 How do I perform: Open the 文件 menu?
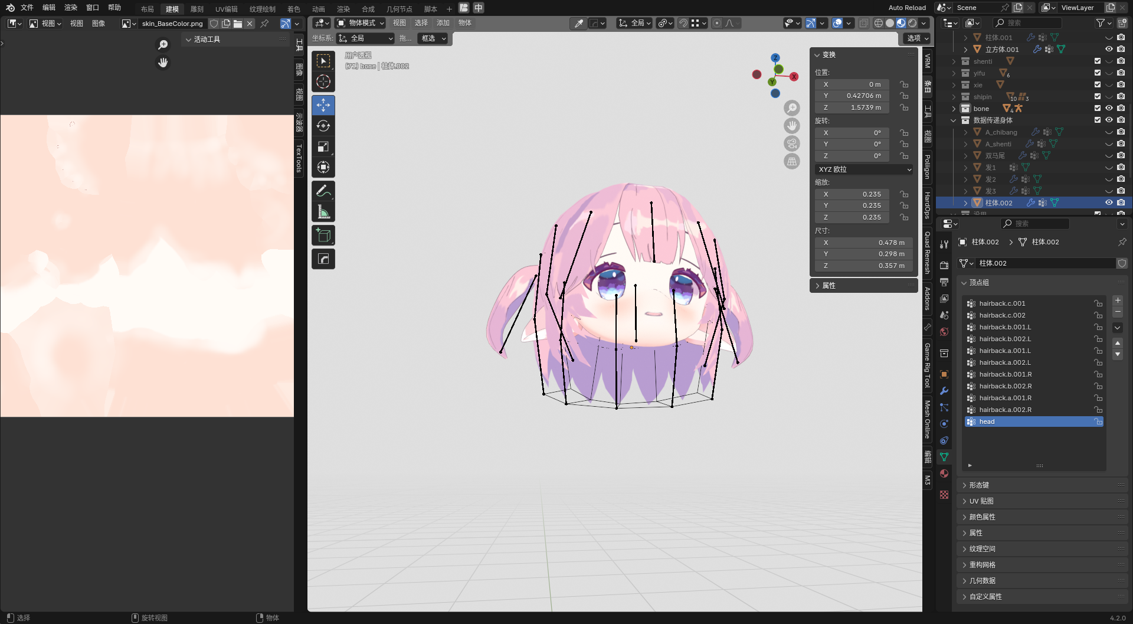pyautogui.click(x=27, y=8)
